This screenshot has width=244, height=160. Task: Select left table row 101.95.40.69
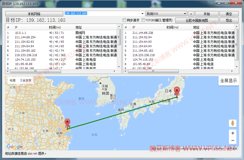[x=61, y=64]
